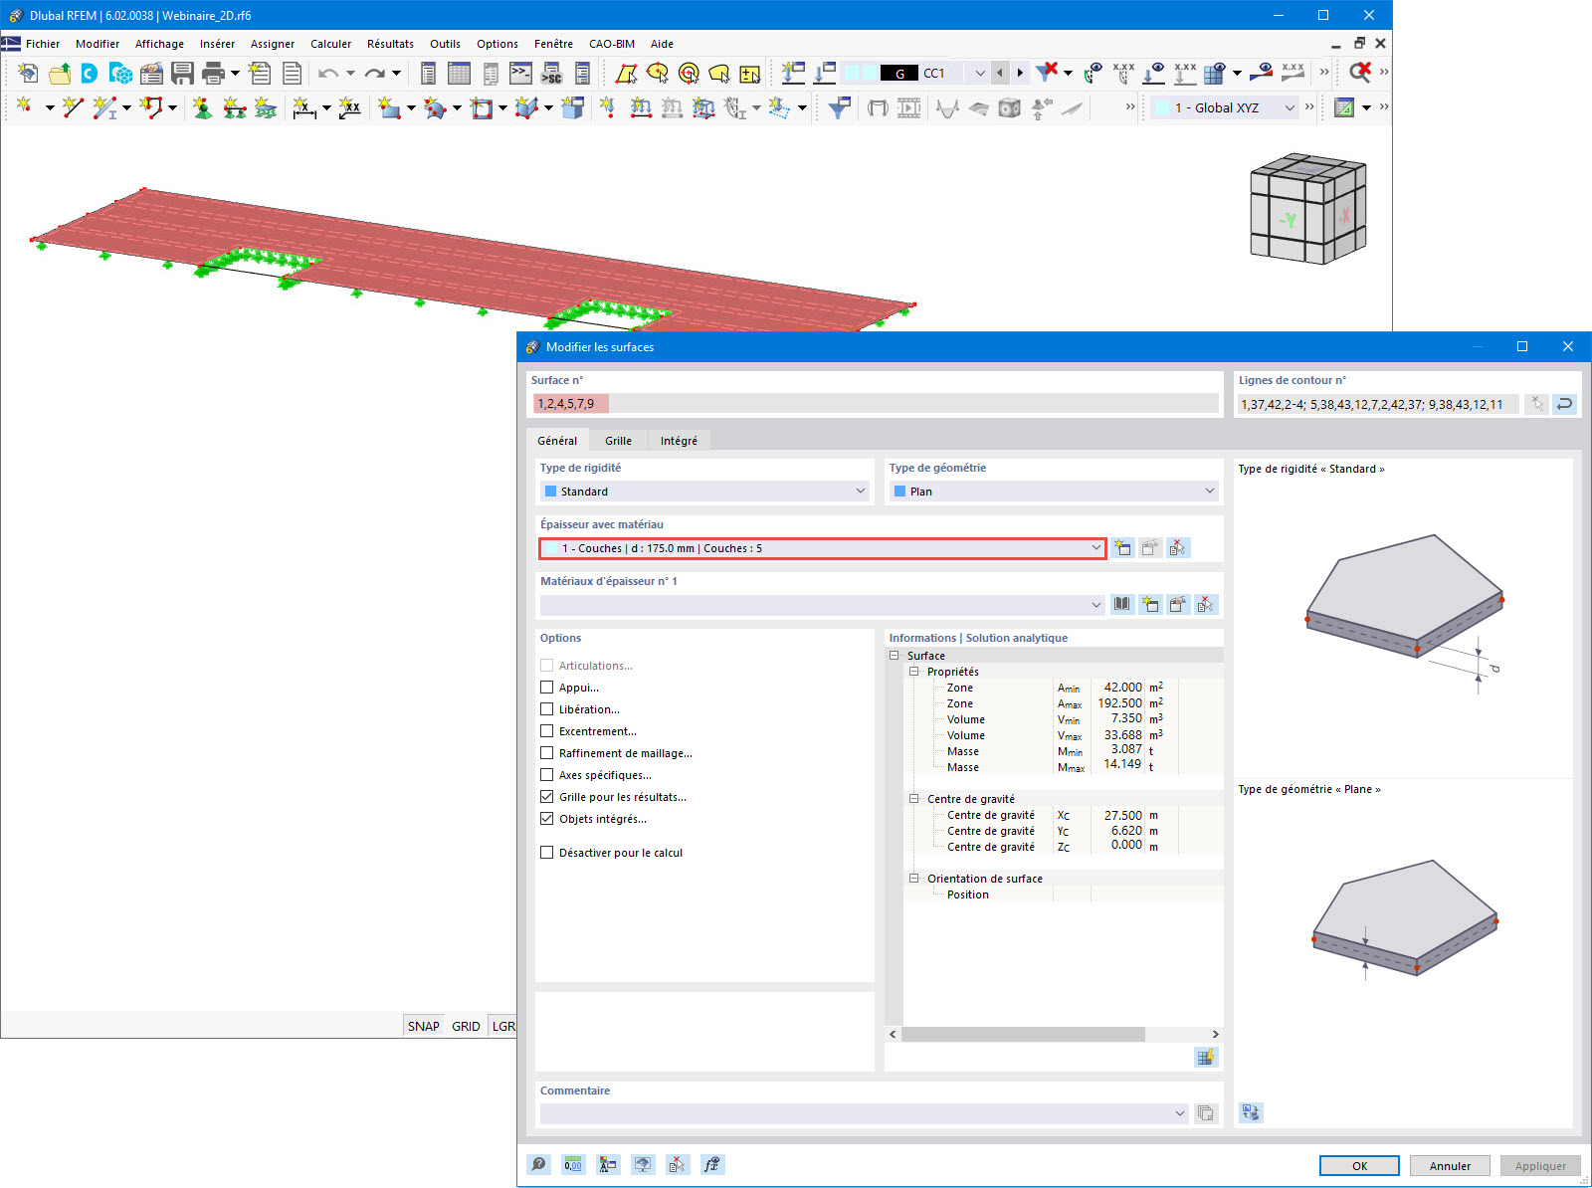Open file with the folder icon
Screen dimensions: 1592x1188
[x=60, y=73]
